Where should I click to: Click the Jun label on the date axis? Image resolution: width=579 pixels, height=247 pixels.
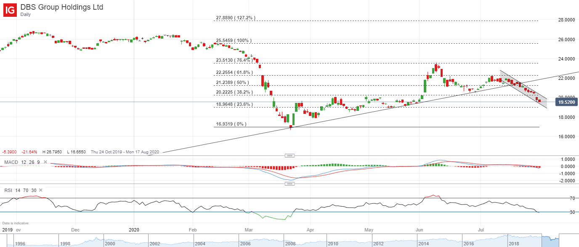coord(419,230)
